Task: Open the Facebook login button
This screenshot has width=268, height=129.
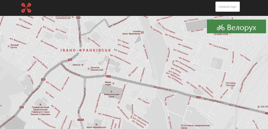Action: pos(228,7)
